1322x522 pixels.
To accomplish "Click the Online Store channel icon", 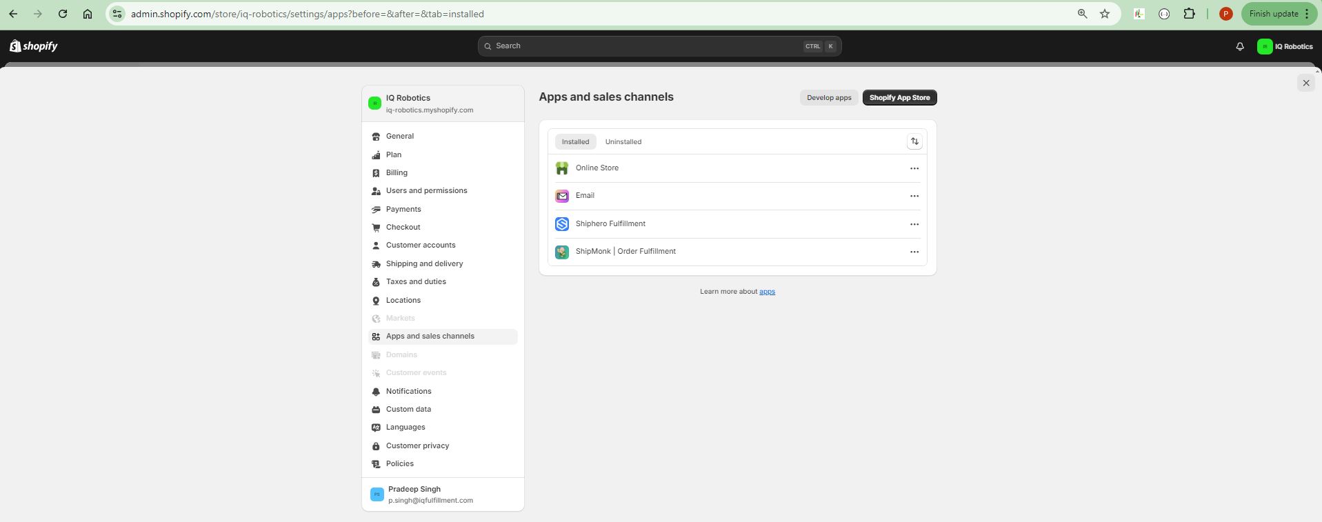I will (562, 168).
